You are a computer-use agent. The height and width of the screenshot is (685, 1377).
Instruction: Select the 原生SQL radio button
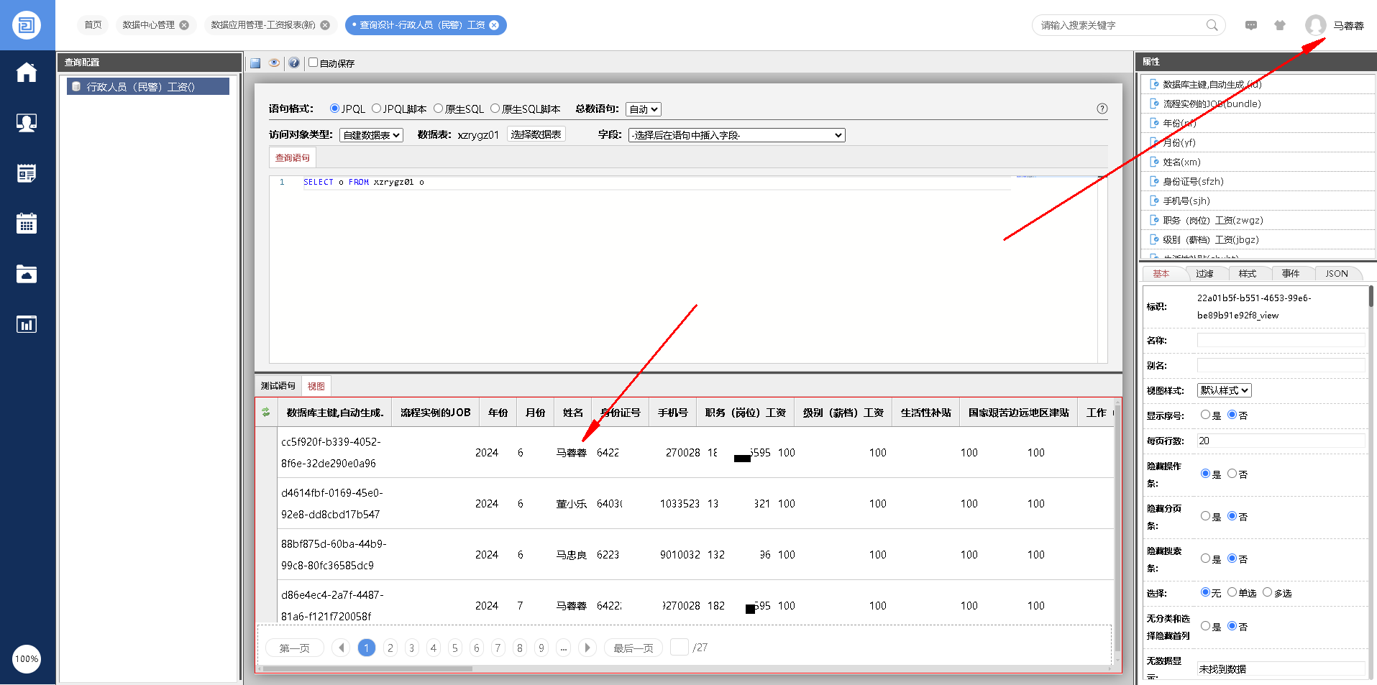click(438, 109)
